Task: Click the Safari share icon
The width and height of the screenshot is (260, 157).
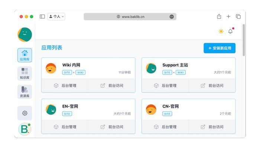Action: pos(219,16)
